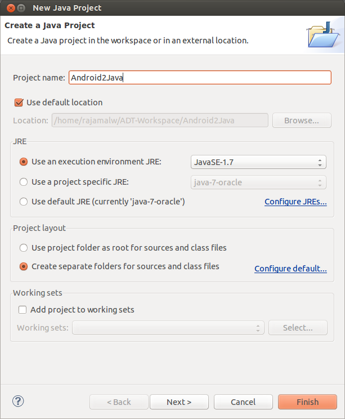Image resolution: width=345 pixels, height=419 pixels.
Task: Click the help question mark icon
Action: [18, 401]
